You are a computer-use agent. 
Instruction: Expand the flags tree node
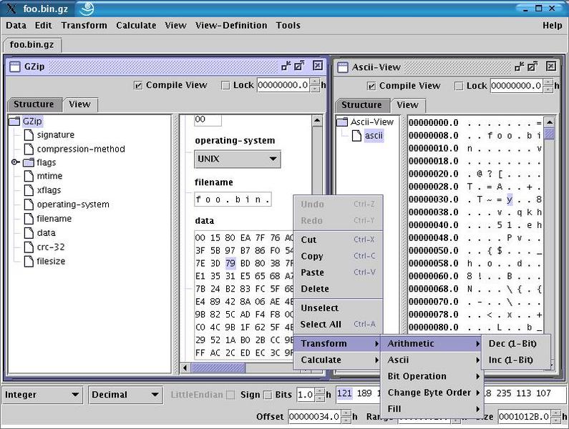click(15, 162)
